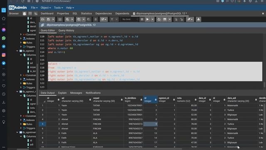The image size is (266, 150).
Task: Open the Tools menu
Action: (58, 7)
